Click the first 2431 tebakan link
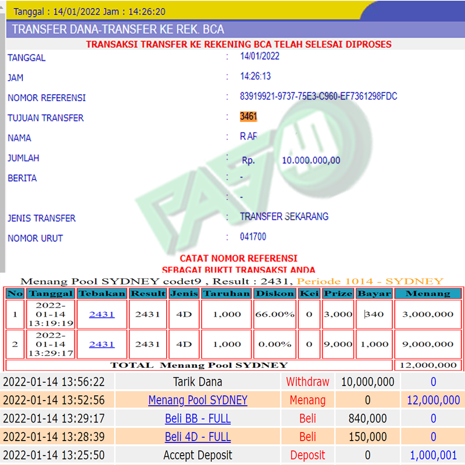Image resolution: width=465 pixels, height=465 pixels. point(102,314)
